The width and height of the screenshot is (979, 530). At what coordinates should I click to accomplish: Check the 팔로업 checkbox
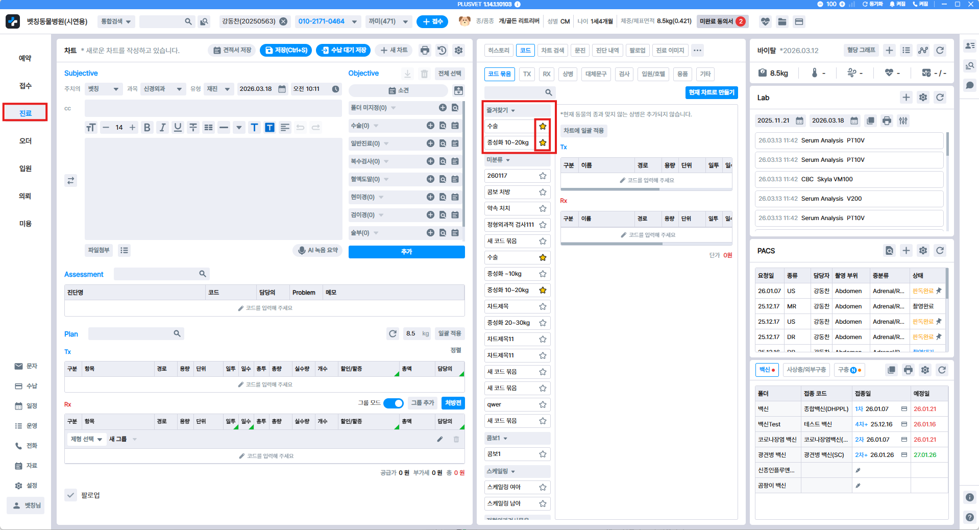(71, 495)
